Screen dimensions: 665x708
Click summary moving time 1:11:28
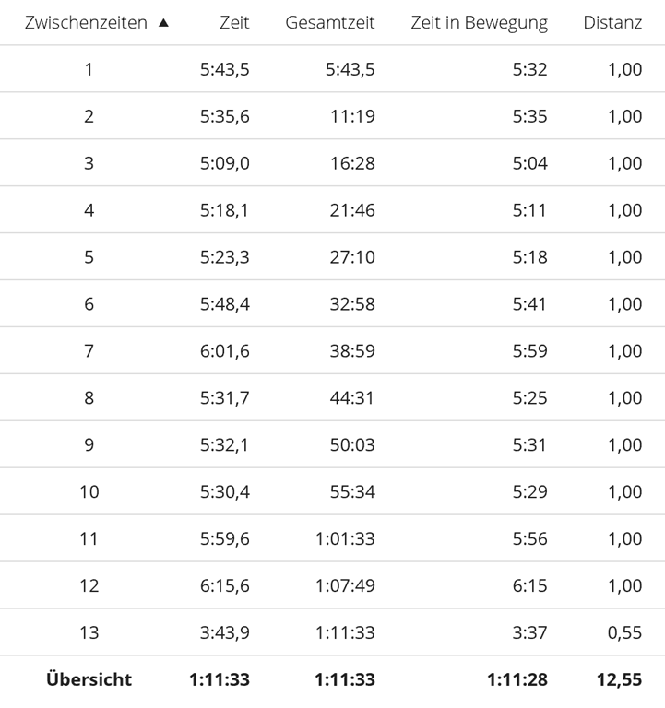pos(517,680)
